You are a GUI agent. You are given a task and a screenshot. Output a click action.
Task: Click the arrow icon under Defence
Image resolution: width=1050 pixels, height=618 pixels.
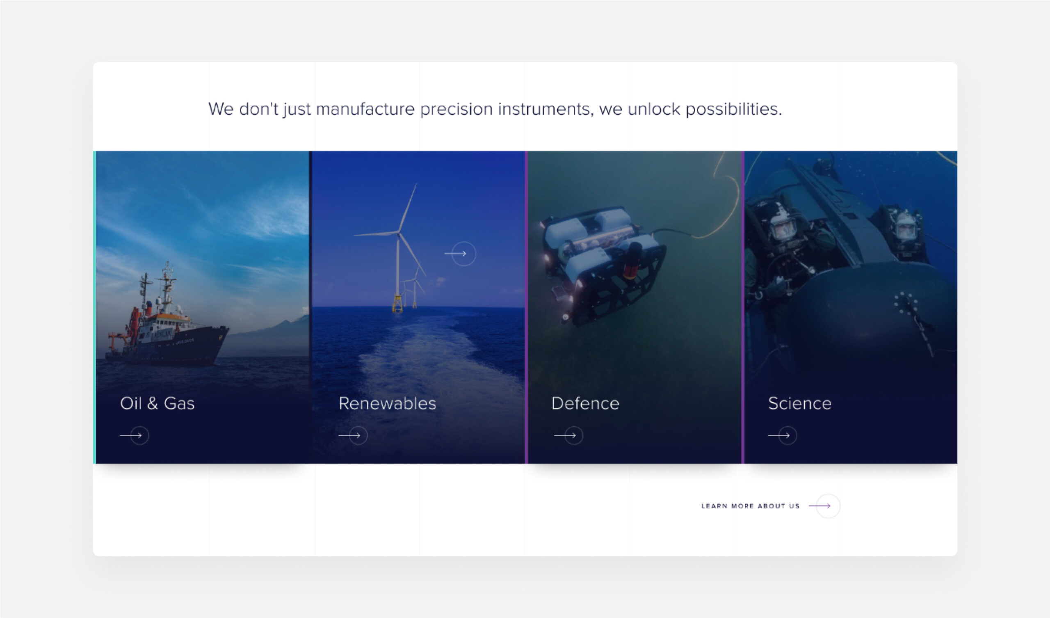pos(568,435)
